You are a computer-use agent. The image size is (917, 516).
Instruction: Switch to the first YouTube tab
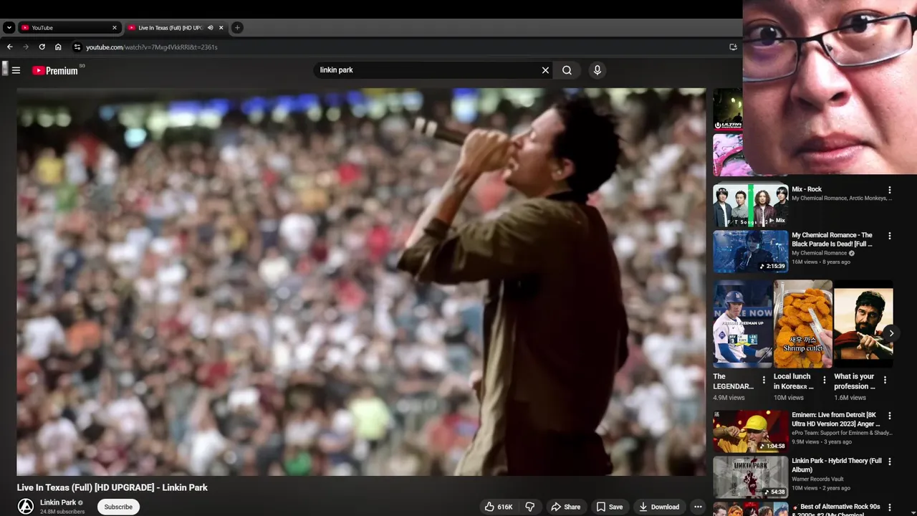[68, 28]
